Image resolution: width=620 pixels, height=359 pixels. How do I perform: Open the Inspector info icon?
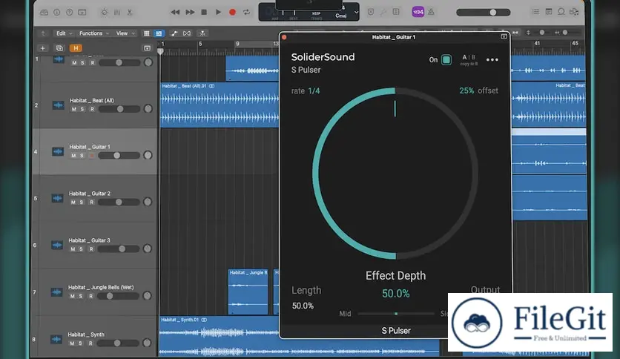tap(57, 13)
